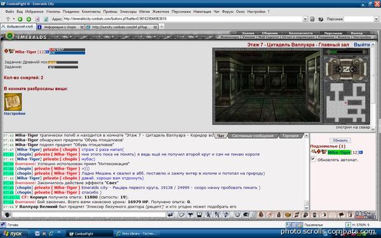This screenshot has height=238, width=381.
Task: Click the refresh page icon in toolbar
Action: 46,19
